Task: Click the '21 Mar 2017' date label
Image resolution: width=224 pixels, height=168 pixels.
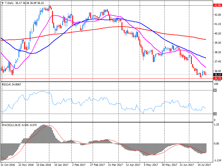Action: pyautogui.click(x=115, y=165)
